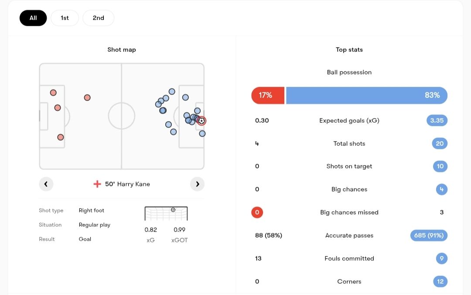Switch to the All period tab
The height and width of the screenshot is (295, 471).
coord(33,18)
